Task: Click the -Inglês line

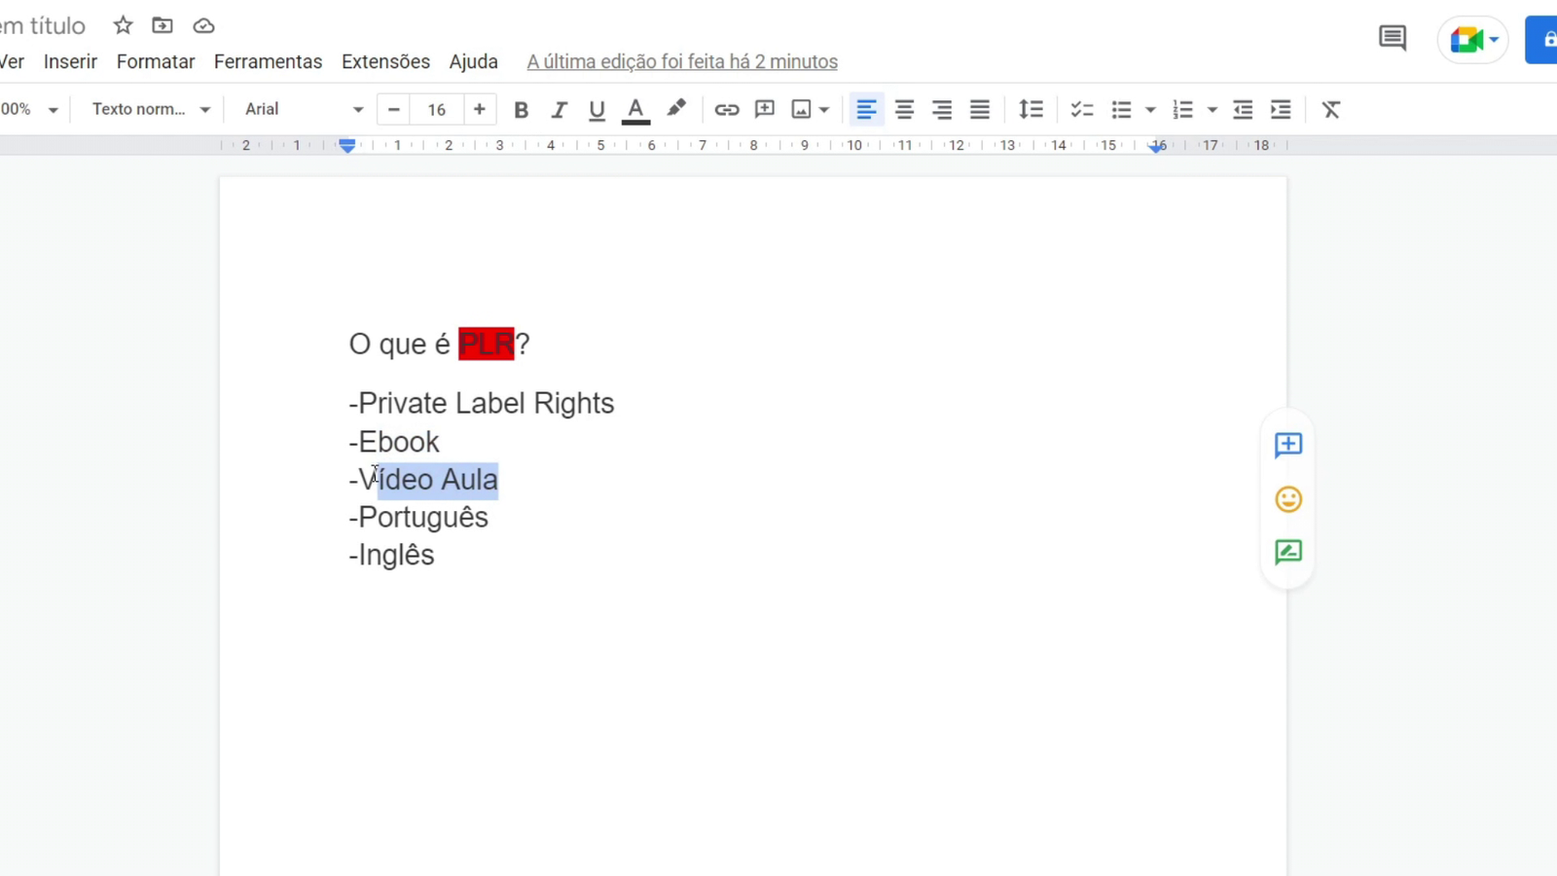Action: pyautogui.click(x=391, y=555)
